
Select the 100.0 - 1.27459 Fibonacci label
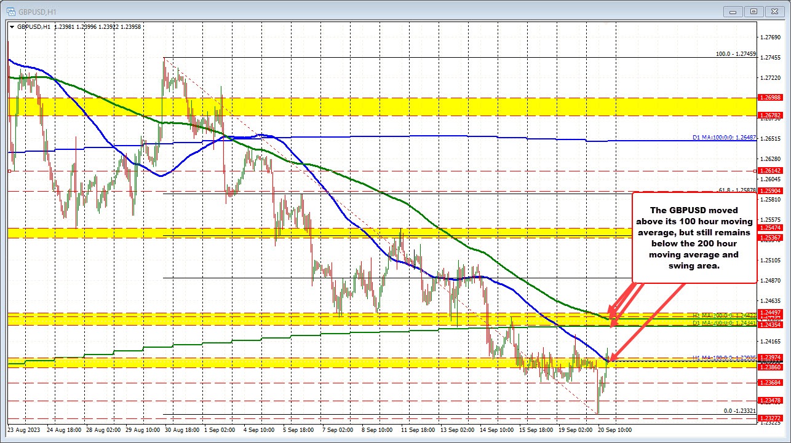pyautogui.click(x=737, y=54)
